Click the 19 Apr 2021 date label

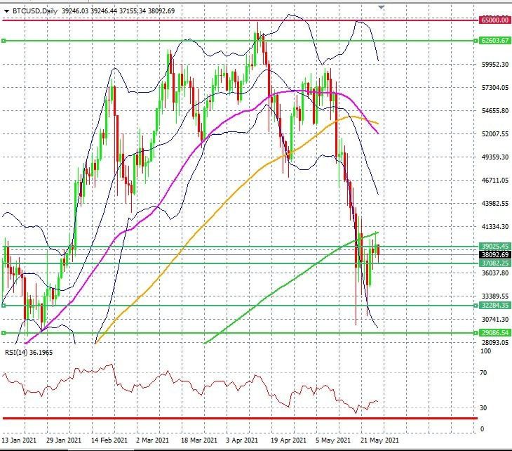[289, 440]
